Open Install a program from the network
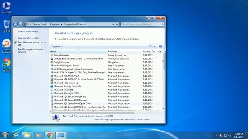 tap(30, 51)
